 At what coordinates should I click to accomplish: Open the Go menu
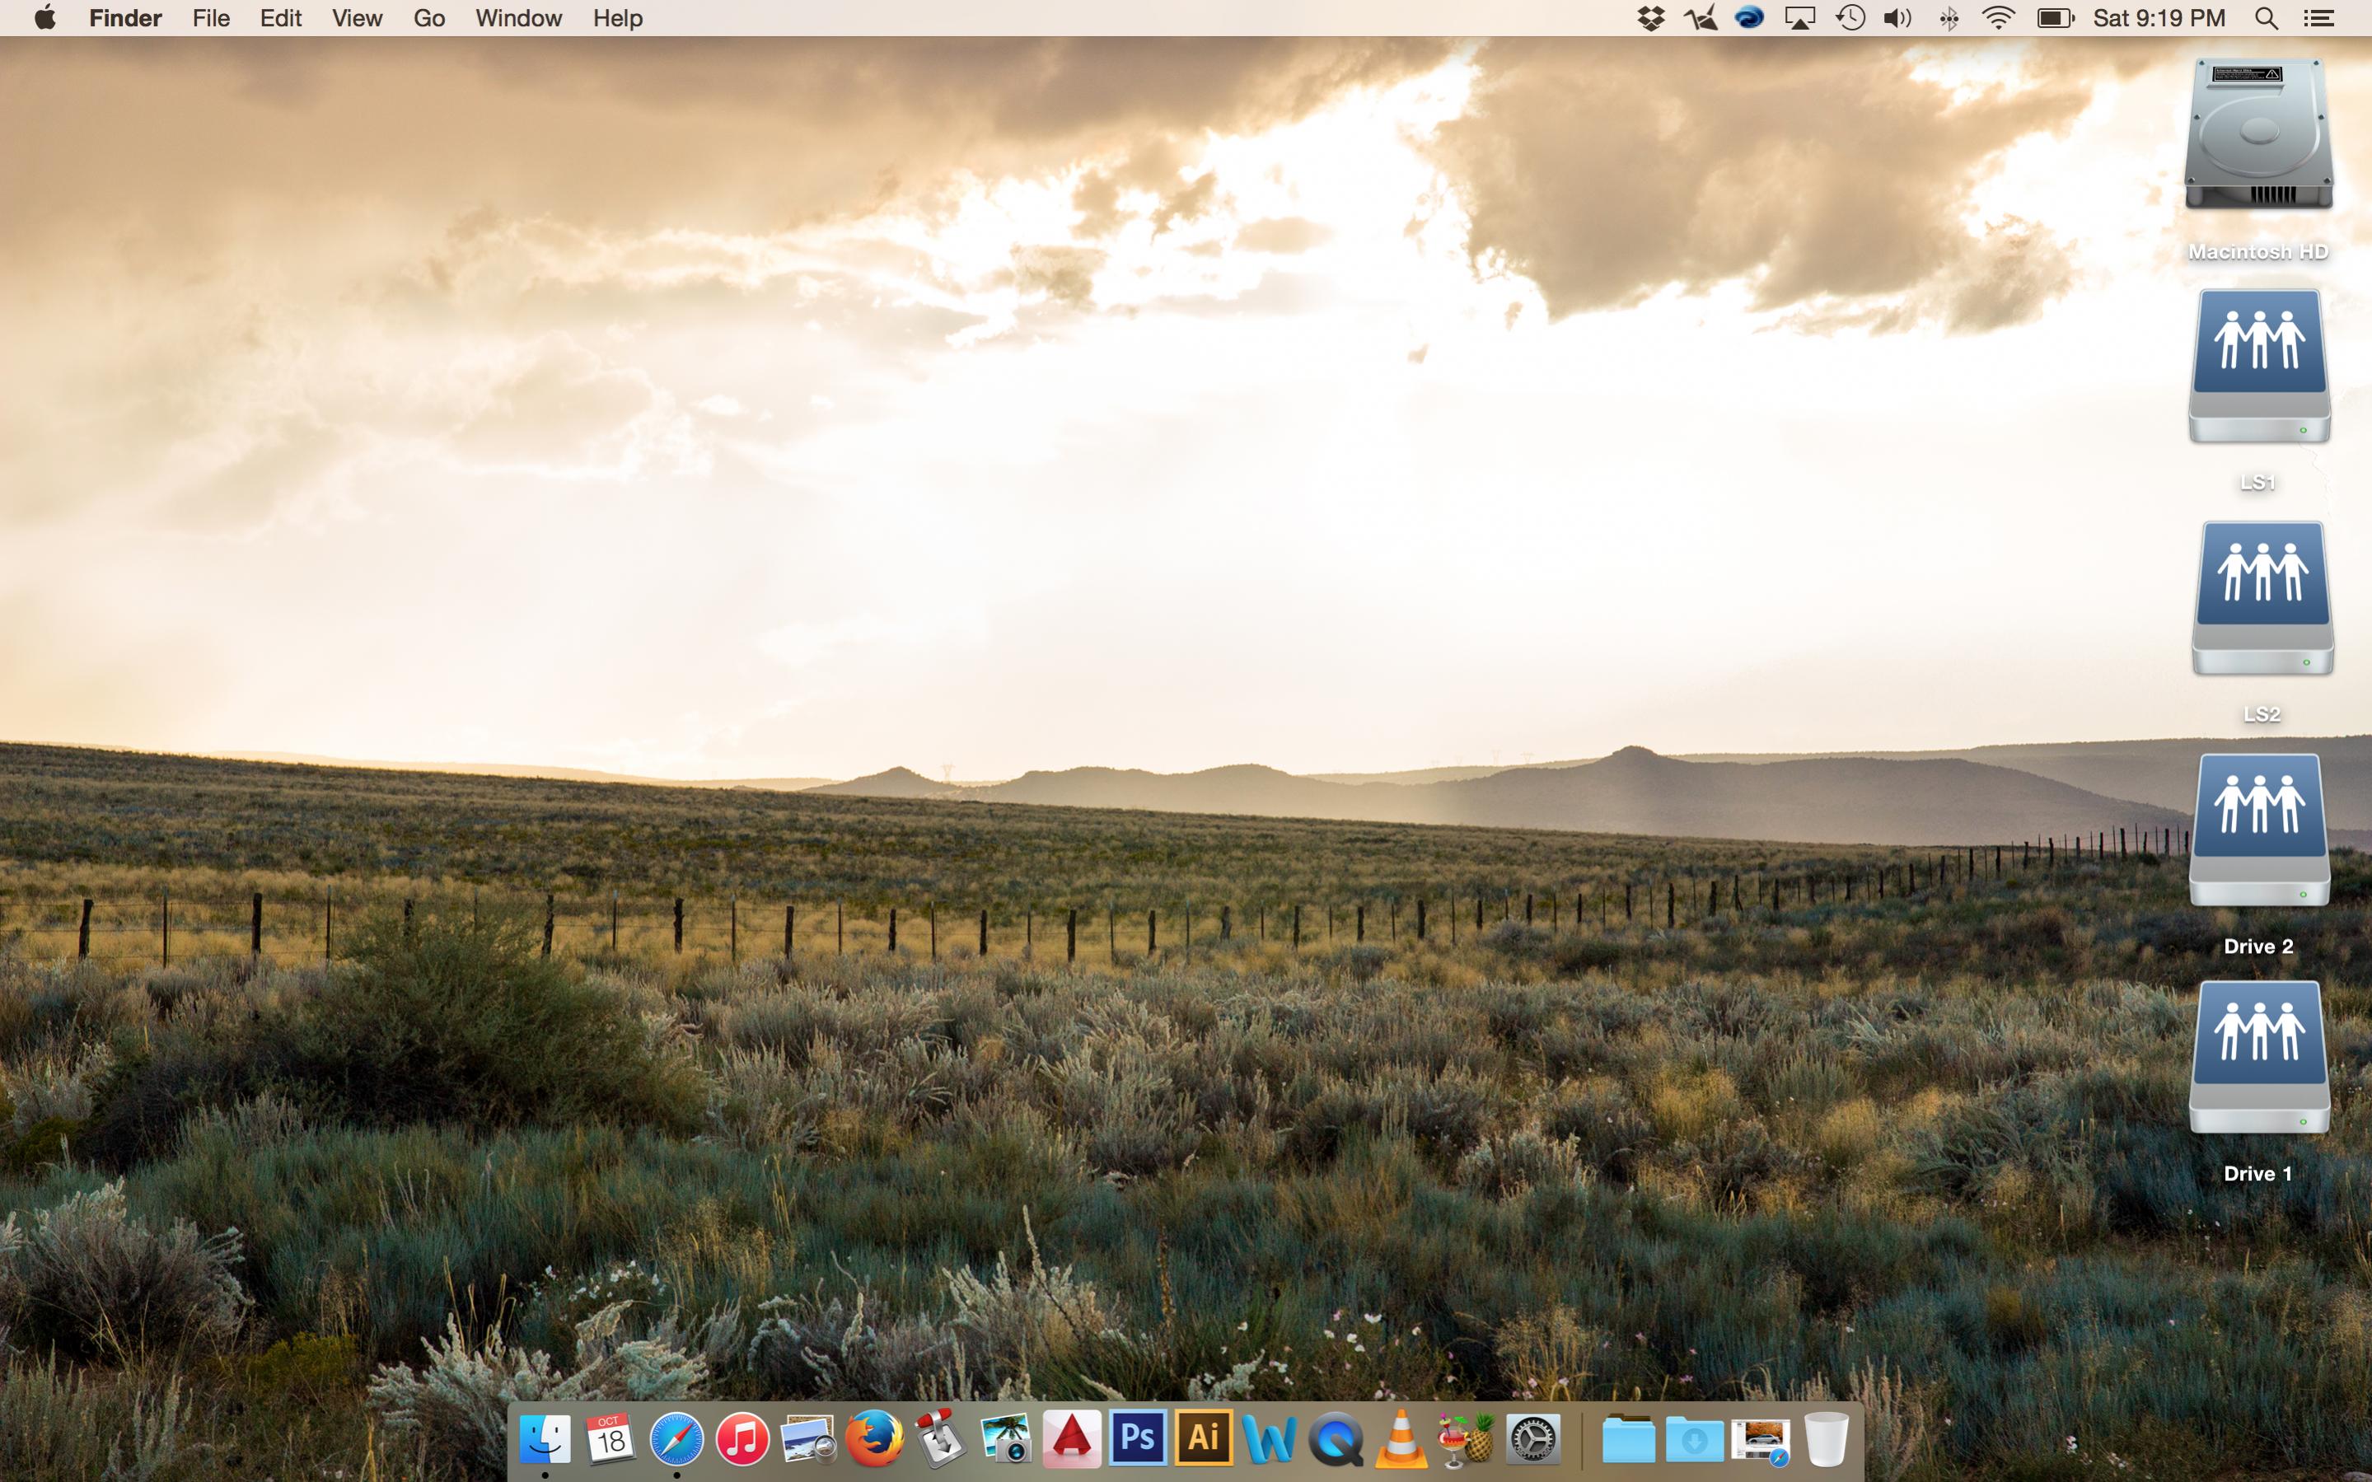click(x=428, y=19)
